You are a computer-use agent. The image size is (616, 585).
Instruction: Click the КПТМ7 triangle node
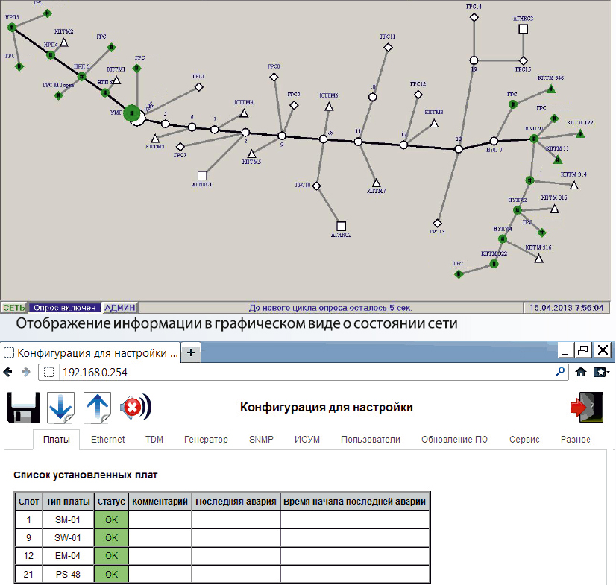click(377, 183)
